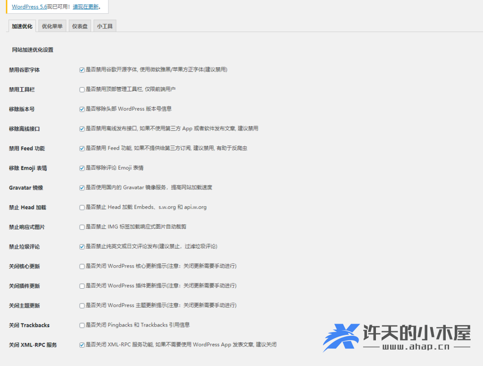The height and width of the screenshot is (366, 483).
Task: Click the description starting 是否关闭 XML-RPC 服务功能
Action: tap(181, 344)
